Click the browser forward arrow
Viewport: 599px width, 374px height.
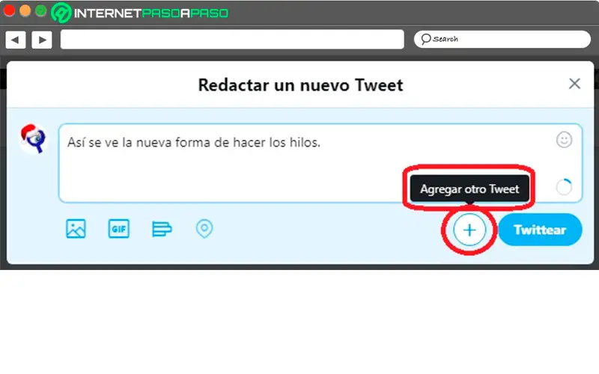coord(42,40)
